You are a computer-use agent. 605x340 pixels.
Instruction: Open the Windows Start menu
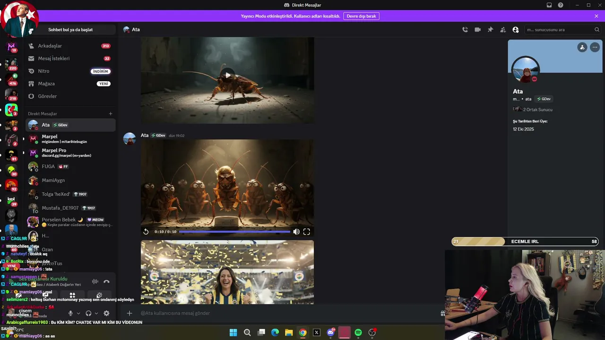pos(233,332)
